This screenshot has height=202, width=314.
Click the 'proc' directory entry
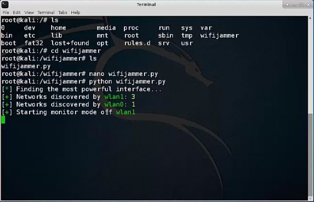pos(131,28)
